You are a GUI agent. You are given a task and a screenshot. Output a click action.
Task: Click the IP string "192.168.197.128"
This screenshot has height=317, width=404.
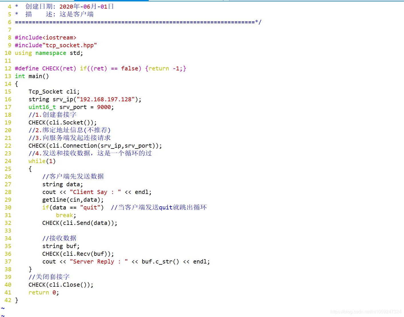106,99
